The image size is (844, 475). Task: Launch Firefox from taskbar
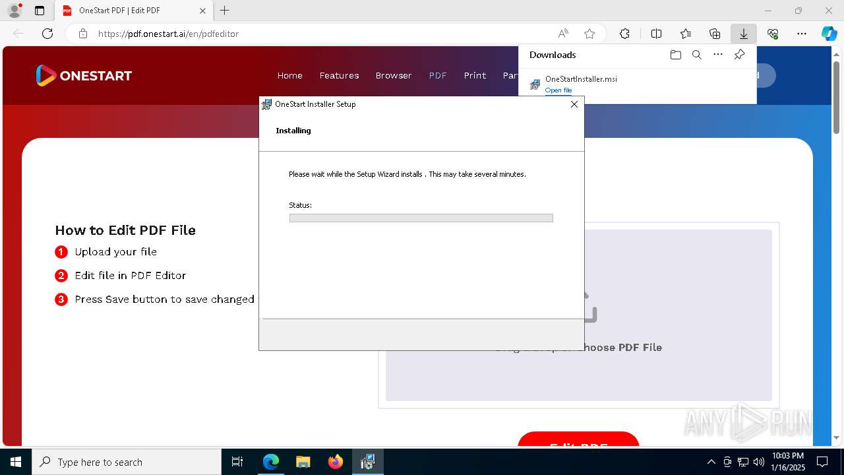point(335,462)
